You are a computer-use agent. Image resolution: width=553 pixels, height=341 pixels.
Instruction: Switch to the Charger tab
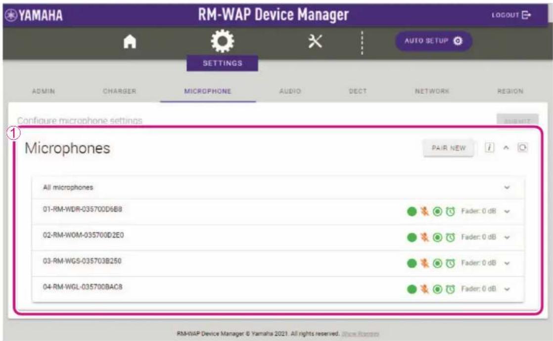click(x=120, y=91)
